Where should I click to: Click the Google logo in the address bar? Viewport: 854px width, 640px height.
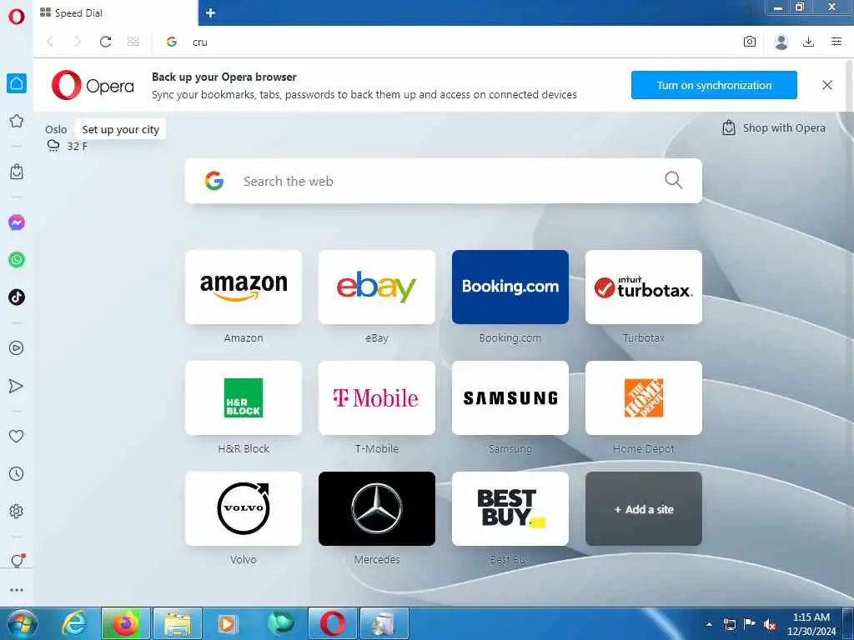[172, 42]
